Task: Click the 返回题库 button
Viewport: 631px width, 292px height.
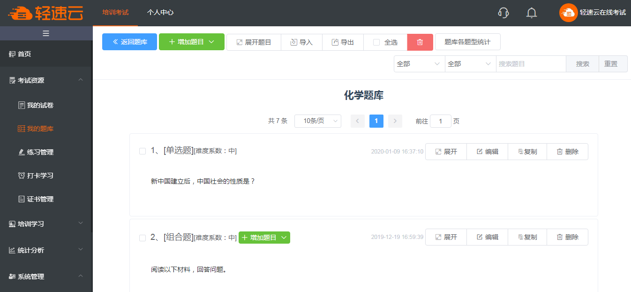Action: 129,42
